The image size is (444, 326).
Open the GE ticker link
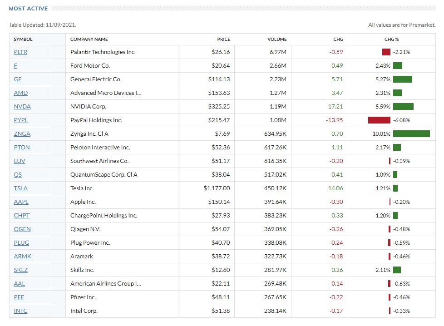[x=18, y=79]
